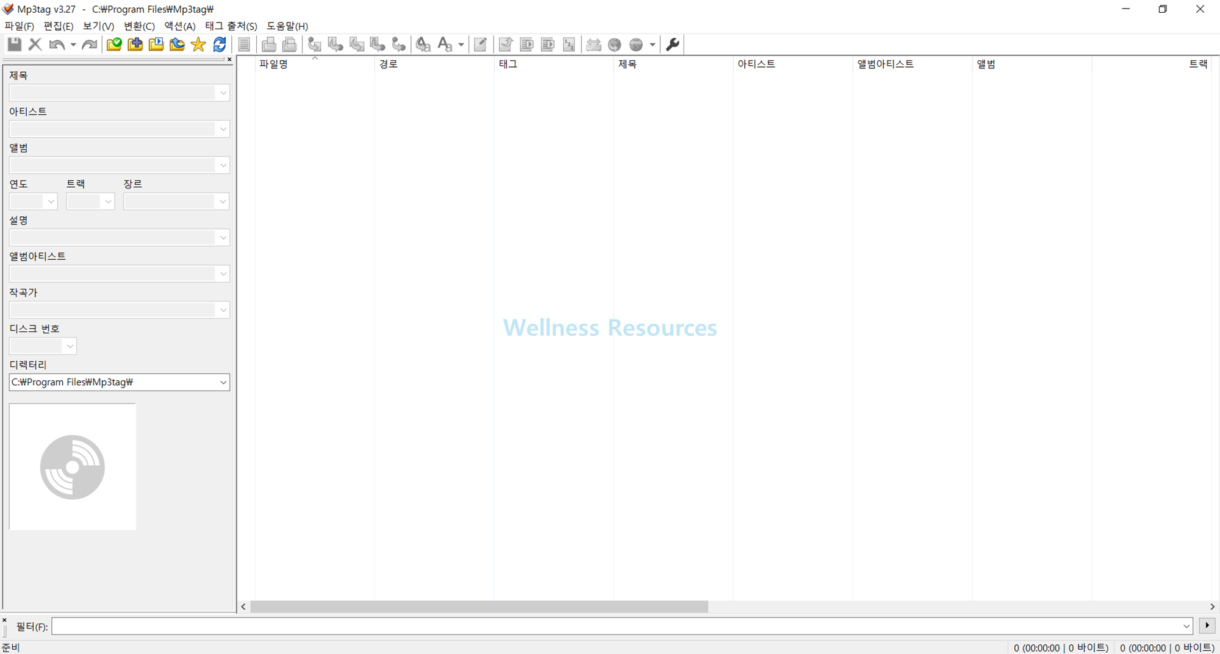Viewport: 1220px width, 654px height.
Task: Expand the 아티스트 field dropdown
Action: click(x=223, y=129)
